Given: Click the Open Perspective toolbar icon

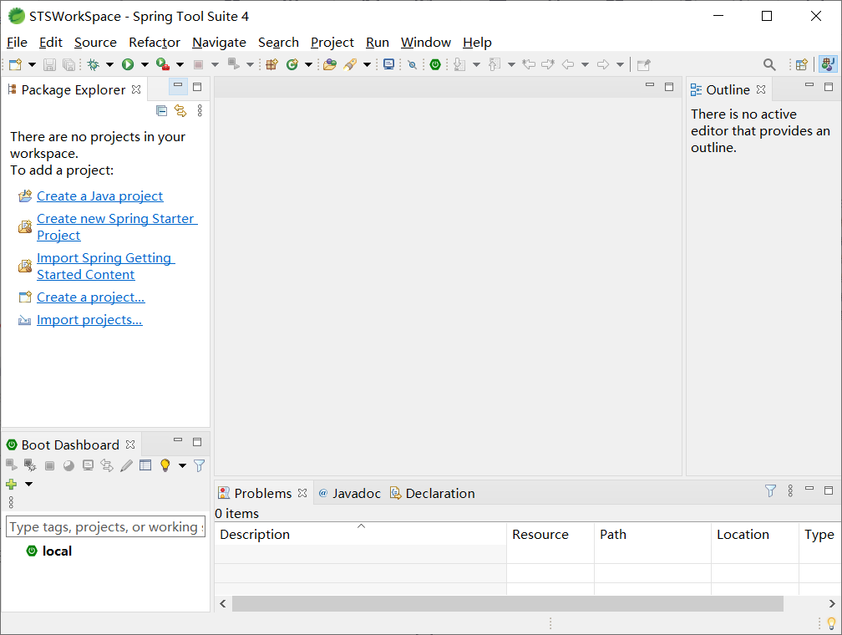Looking at the screenshot, I should point(802,64).
